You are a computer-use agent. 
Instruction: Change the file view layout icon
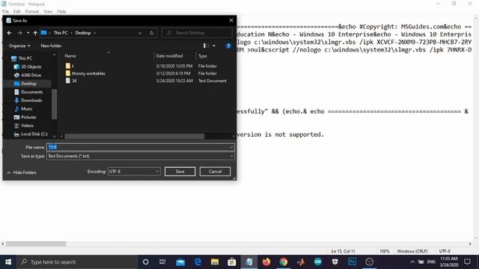click(x=206, y=46)
